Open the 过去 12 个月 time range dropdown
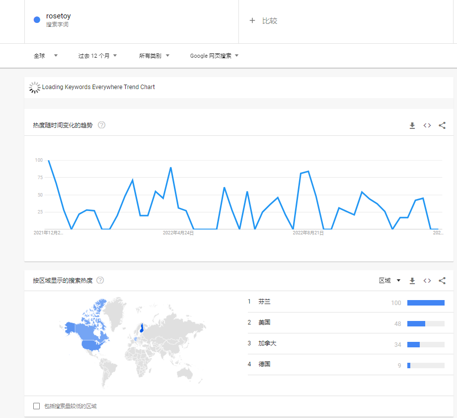Screen dimensions: 457x418 (x=97, y=55)
